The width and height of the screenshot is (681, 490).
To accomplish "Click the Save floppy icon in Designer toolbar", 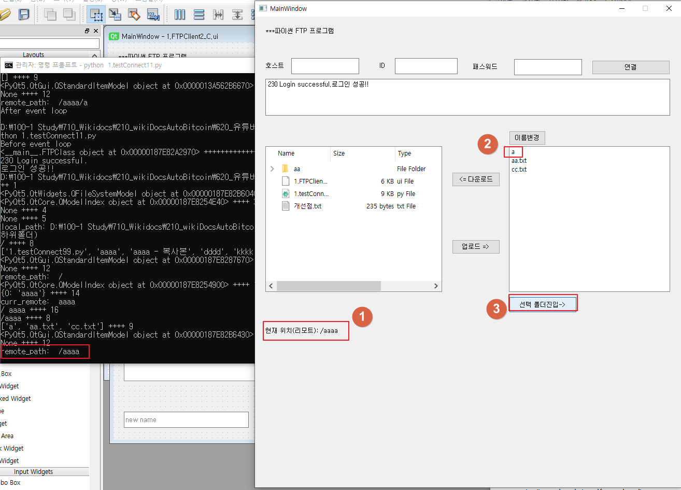I will tap(24, 14).
